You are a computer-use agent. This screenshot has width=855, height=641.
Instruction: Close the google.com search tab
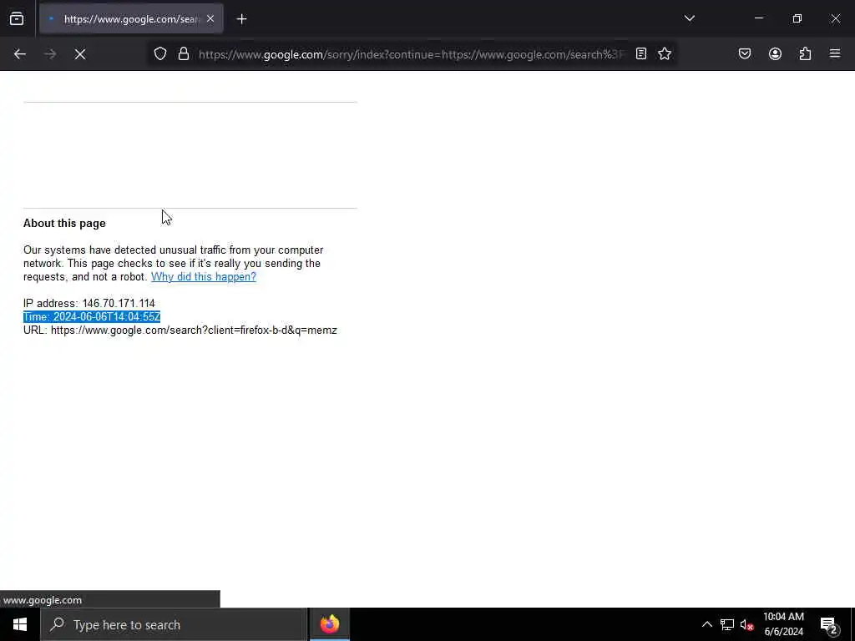point(210,19)
